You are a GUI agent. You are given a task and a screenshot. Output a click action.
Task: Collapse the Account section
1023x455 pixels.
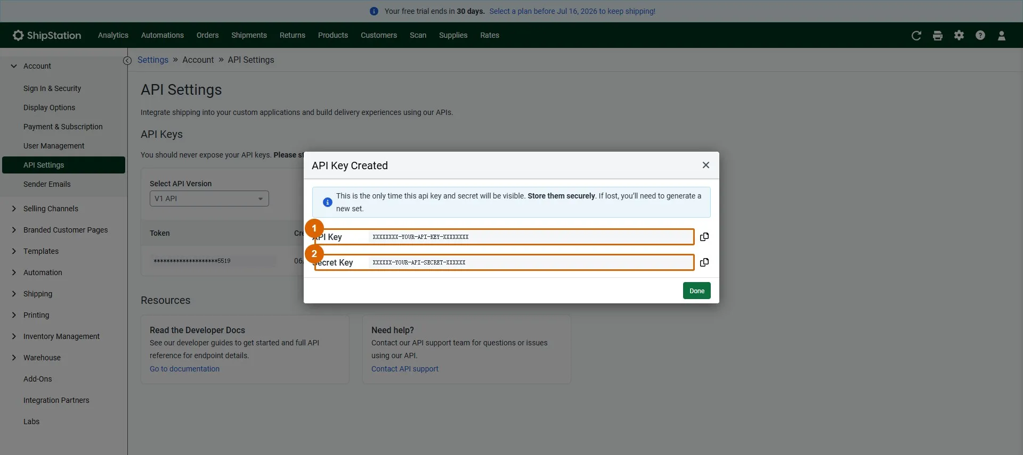coord(14,66)
